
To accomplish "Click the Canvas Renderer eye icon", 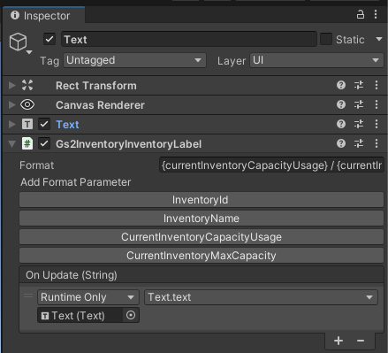I will click(x=27, y=104).
